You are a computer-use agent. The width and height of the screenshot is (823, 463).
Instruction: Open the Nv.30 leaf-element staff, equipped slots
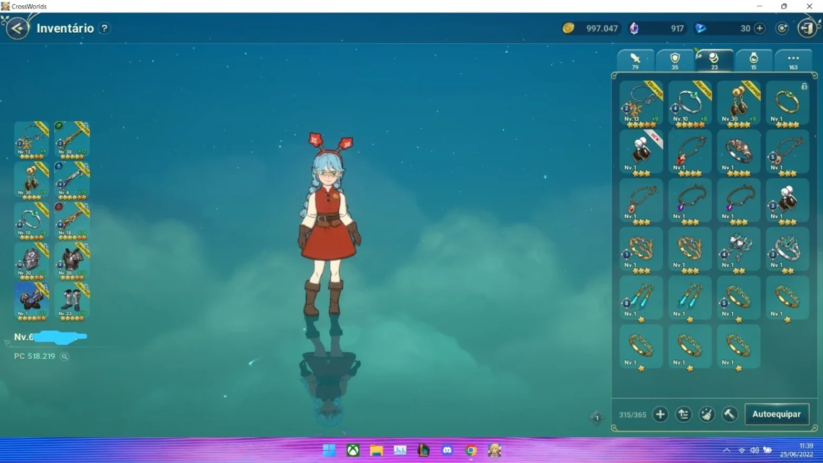[72, 140]
